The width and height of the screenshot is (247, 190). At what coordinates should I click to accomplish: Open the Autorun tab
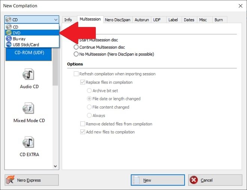tap(142, 20)
